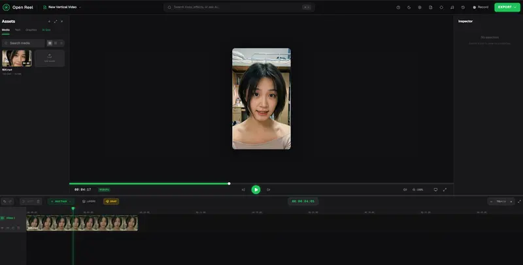Open the preview zoom 100% control

coord(418,189)
